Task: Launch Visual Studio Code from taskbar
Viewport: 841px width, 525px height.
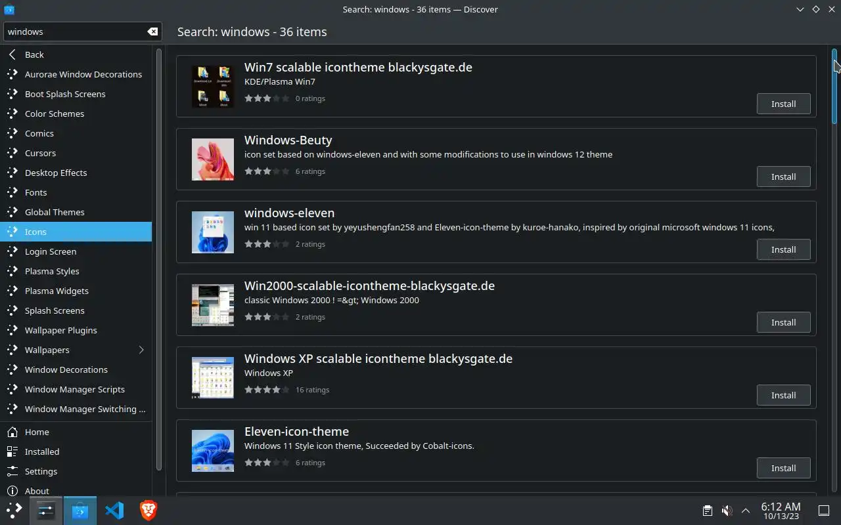Action: 114,511
